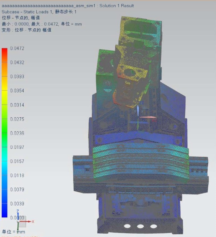Image resolution: width=216 pixels, height=237 pixels.
Task: Click the Subcase - Static Loads 1 header text
Action: pyautogui.click(x=39, y=12)
